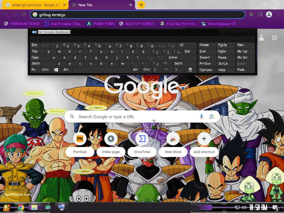
Task: Open Chrome from the taskbar
Action: coord(21,207)
